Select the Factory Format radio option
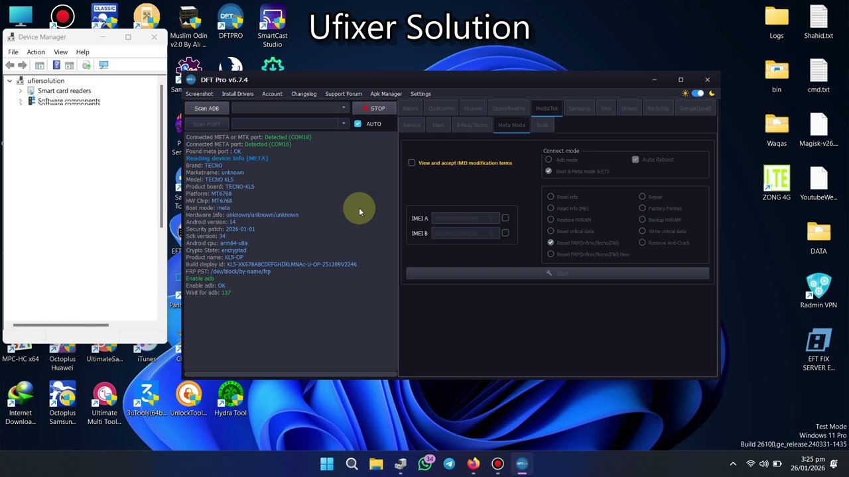This screenshot has height=477, width=849. click(x=642, y=208)
